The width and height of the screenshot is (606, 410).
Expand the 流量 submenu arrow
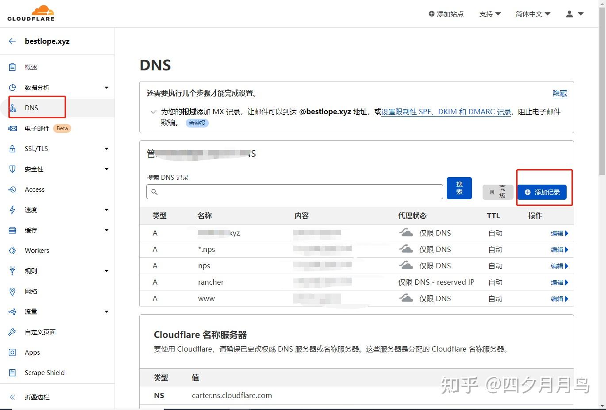107,312
